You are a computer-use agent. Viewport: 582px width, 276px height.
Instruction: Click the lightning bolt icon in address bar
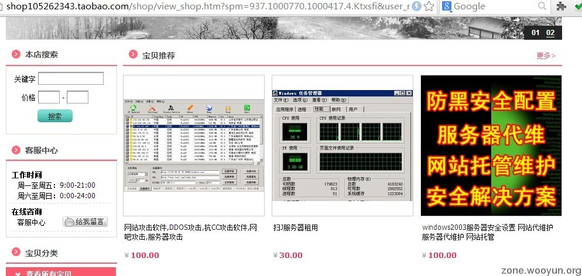[x=416, y=6]
